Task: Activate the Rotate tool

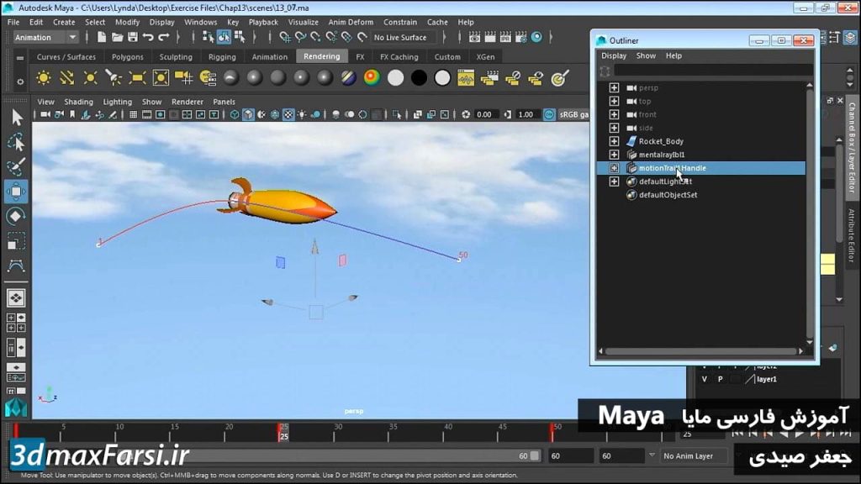Action: (16, 216)
